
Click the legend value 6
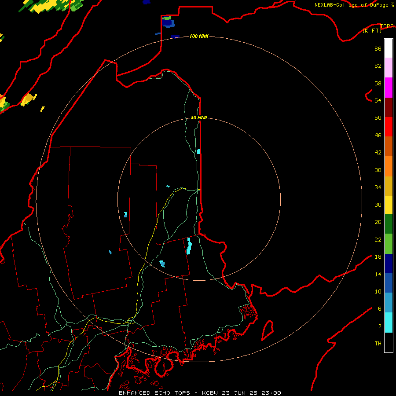(x=380, y=308)
